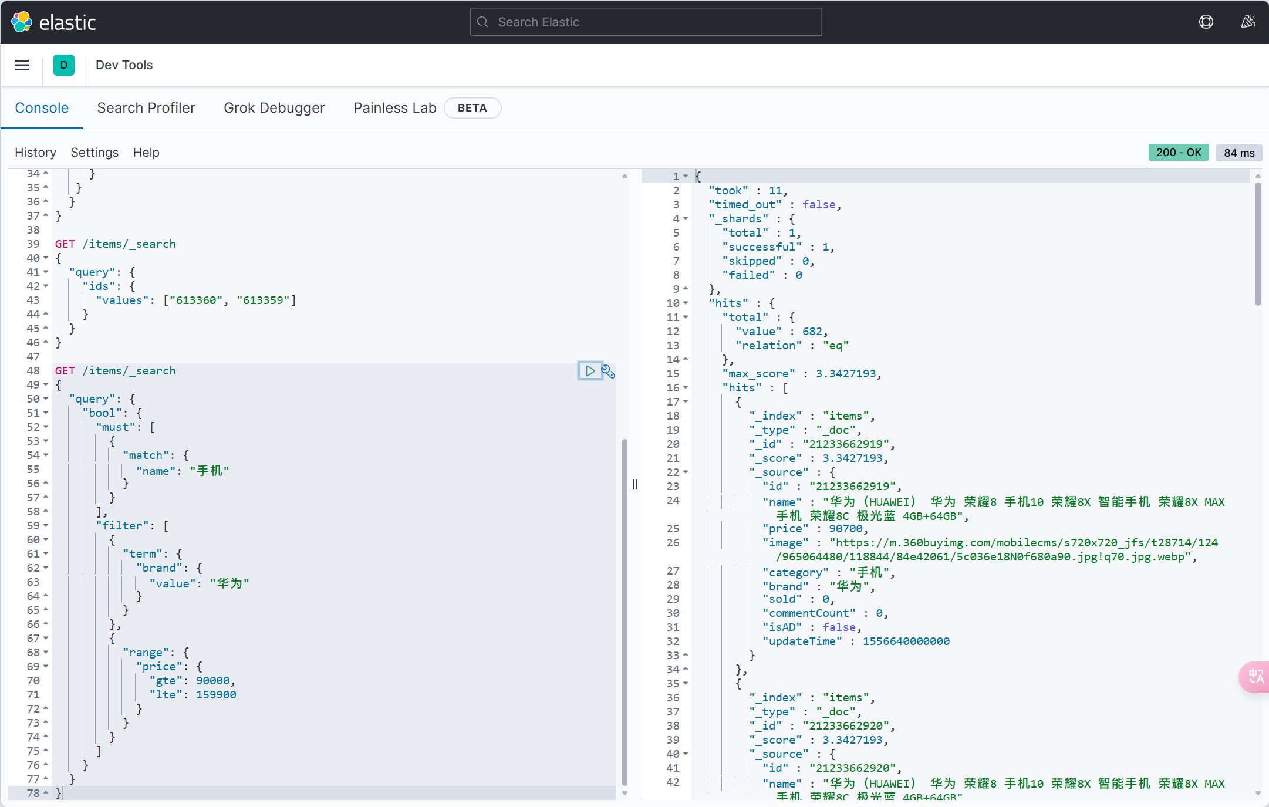The width and height of the screenshot is (1269, 807).
Task: Fold the "_source" object on response line 22
Action: coord(685,472)
